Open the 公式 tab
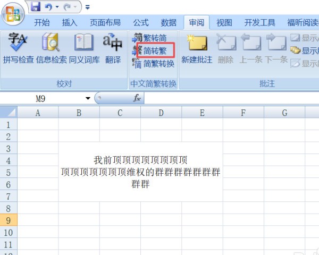 click(x=141, y=22)
